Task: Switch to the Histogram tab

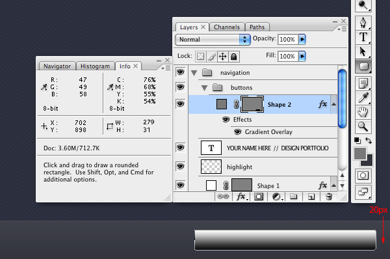Action: pos(95,66)
